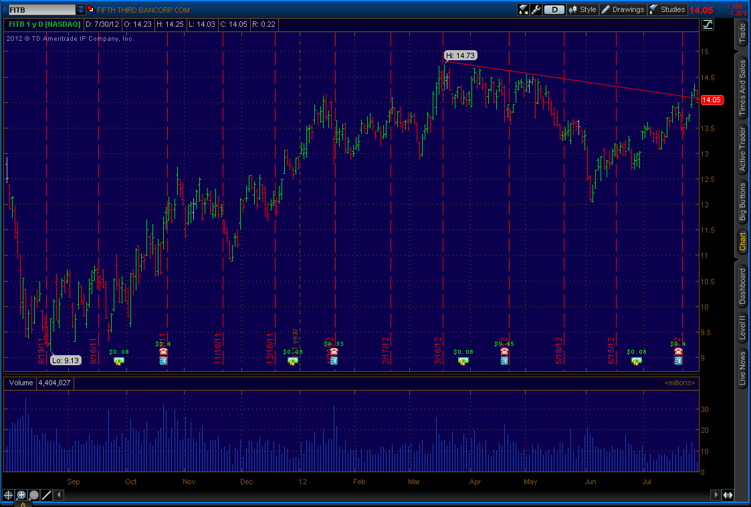Viewport: 751px width, 507px height.
Task: Open the Level II side tab
Action: (x=742, y=328)
